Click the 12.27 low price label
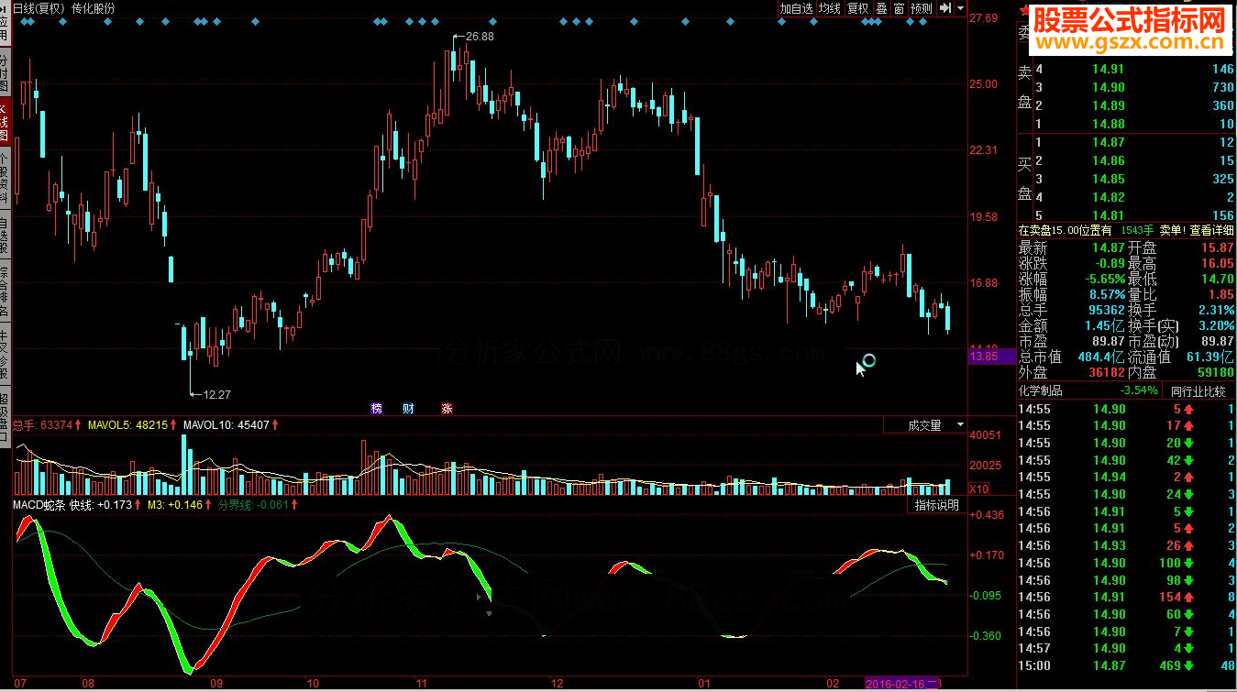This screenshot has height=692, width=1237. [x=217, y=394]
